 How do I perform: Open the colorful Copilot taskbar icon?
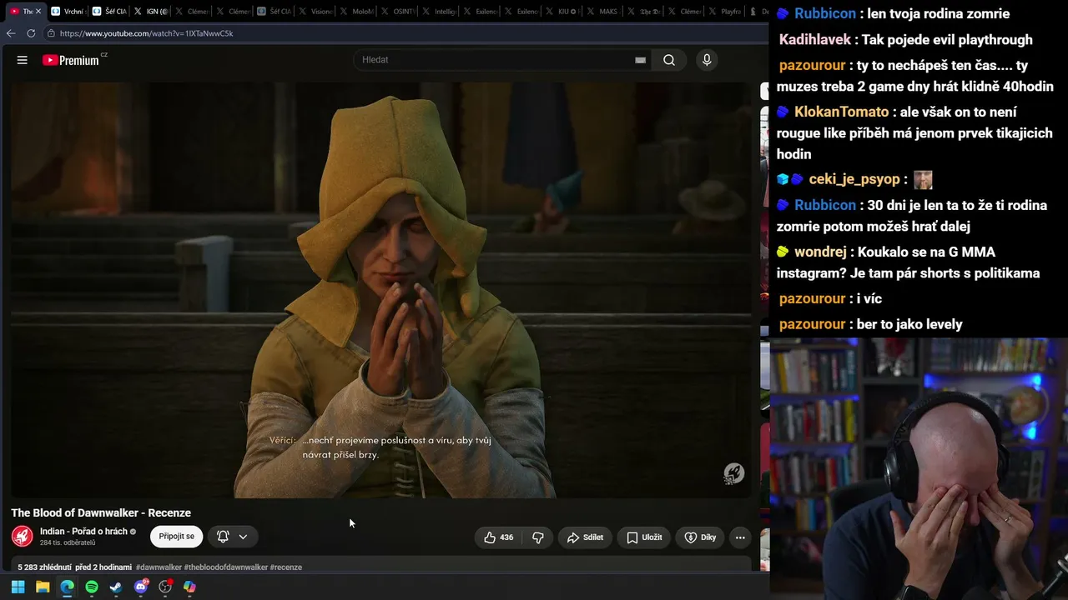(x=189, y=587)
